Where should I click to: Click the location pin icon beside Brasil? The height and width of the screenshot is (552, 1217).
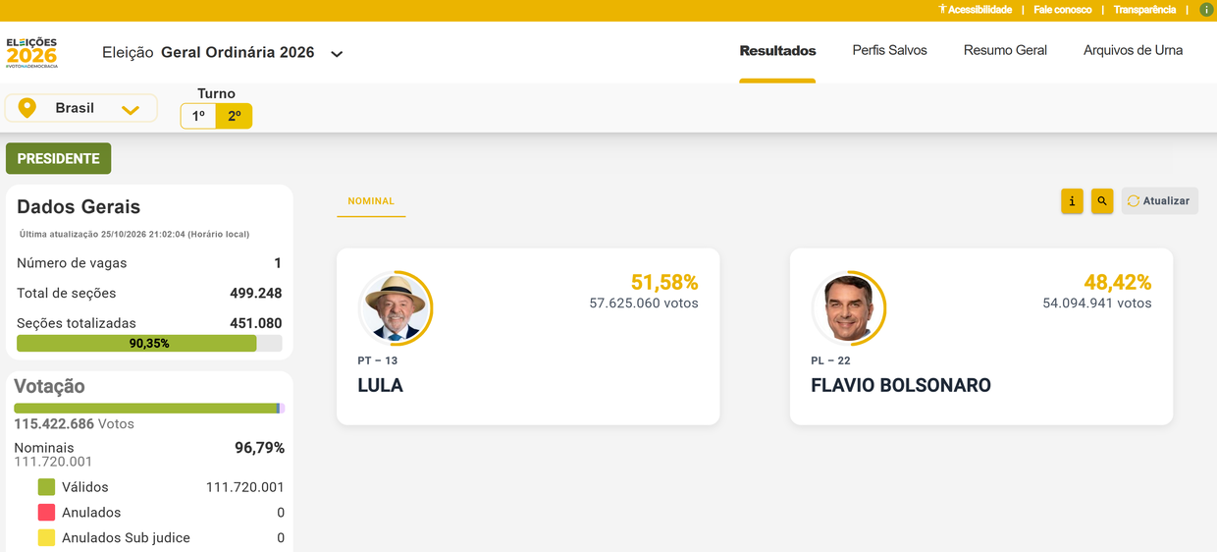pos(26,108)
